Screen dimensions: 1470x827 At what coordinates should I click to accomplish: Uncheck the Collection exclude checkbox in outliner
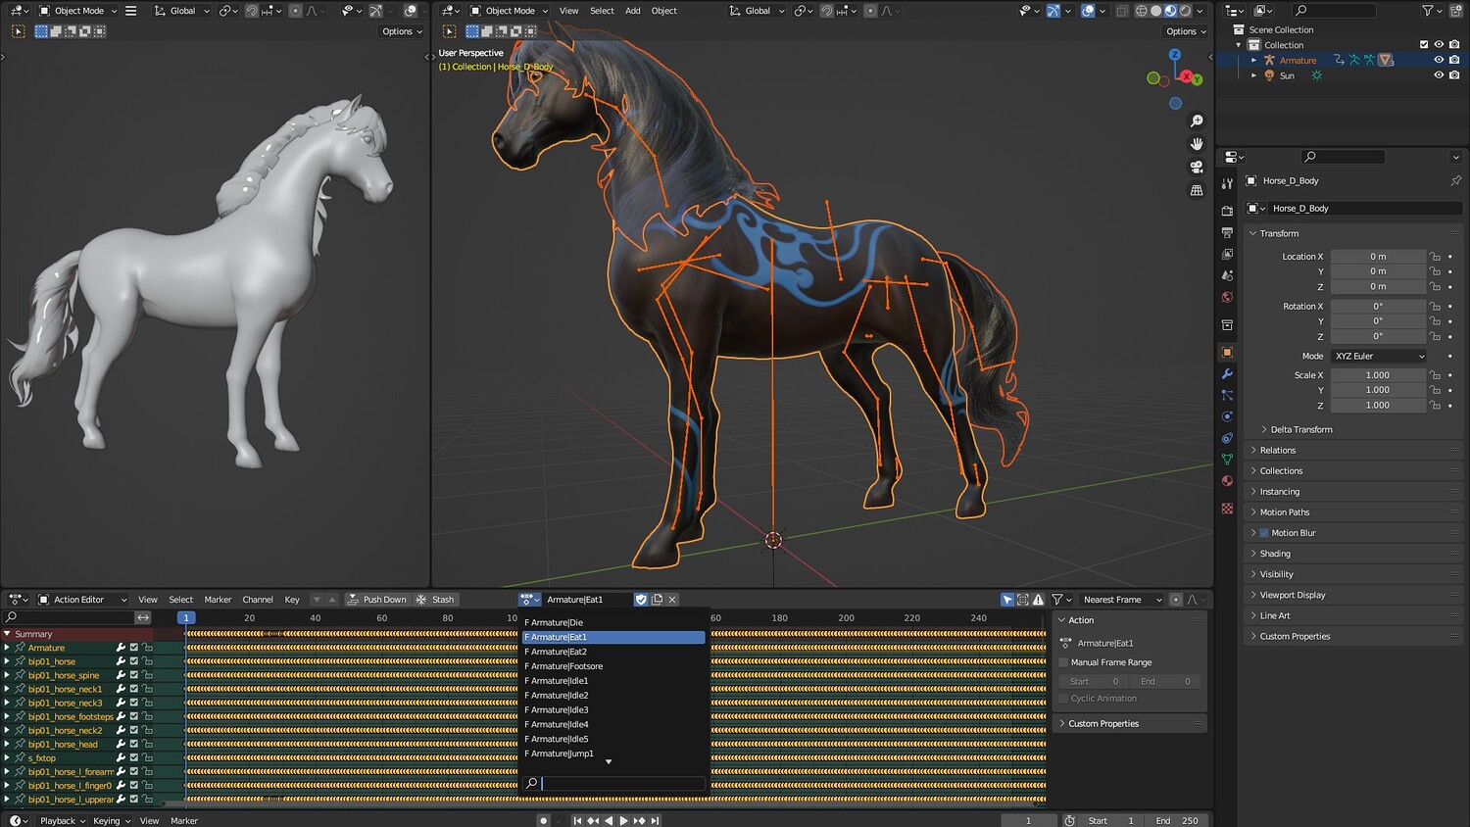click(x=1424, y=45)
